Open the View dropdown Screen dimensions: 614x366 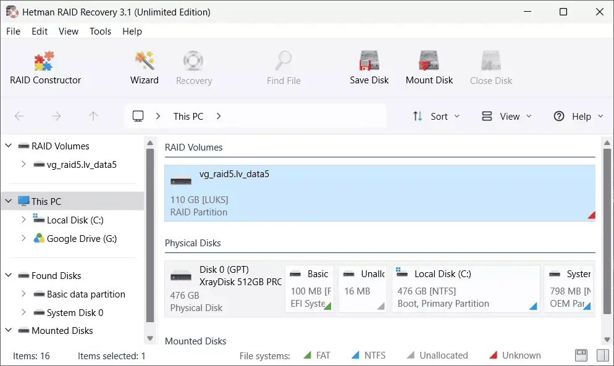point(507,116)
